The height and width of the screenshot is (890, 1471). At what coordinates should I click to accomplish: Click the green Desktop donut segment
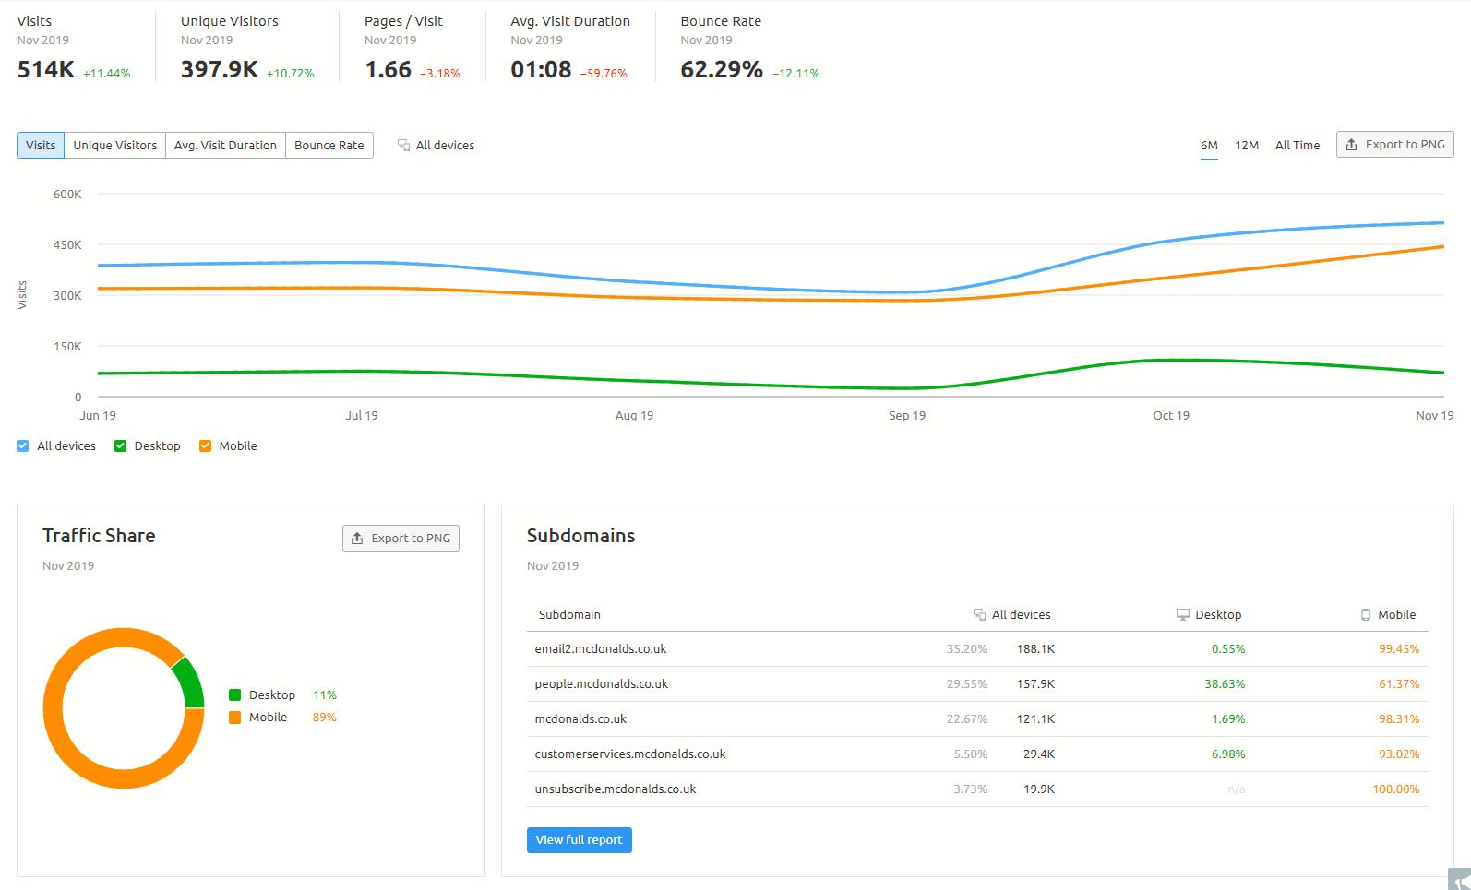(x=189, y=683)
